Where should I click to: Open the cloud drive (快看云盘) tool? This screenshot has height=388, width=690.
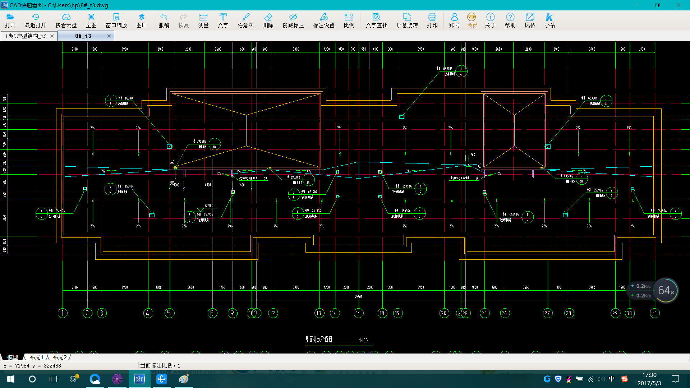pyautogui.click(x=66, y=20)
